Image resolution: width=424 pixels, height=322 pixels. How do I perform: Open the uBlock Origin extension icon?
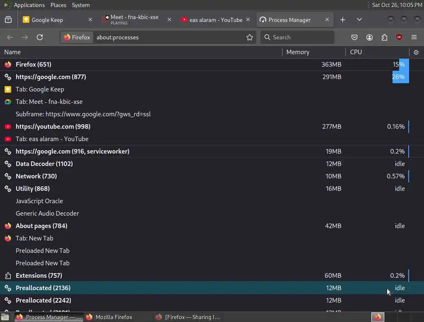399,37
